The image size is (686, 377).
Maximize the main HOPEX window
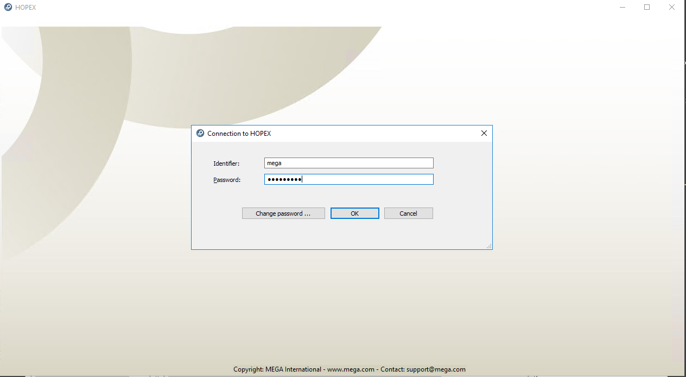[x=647, y=8]
